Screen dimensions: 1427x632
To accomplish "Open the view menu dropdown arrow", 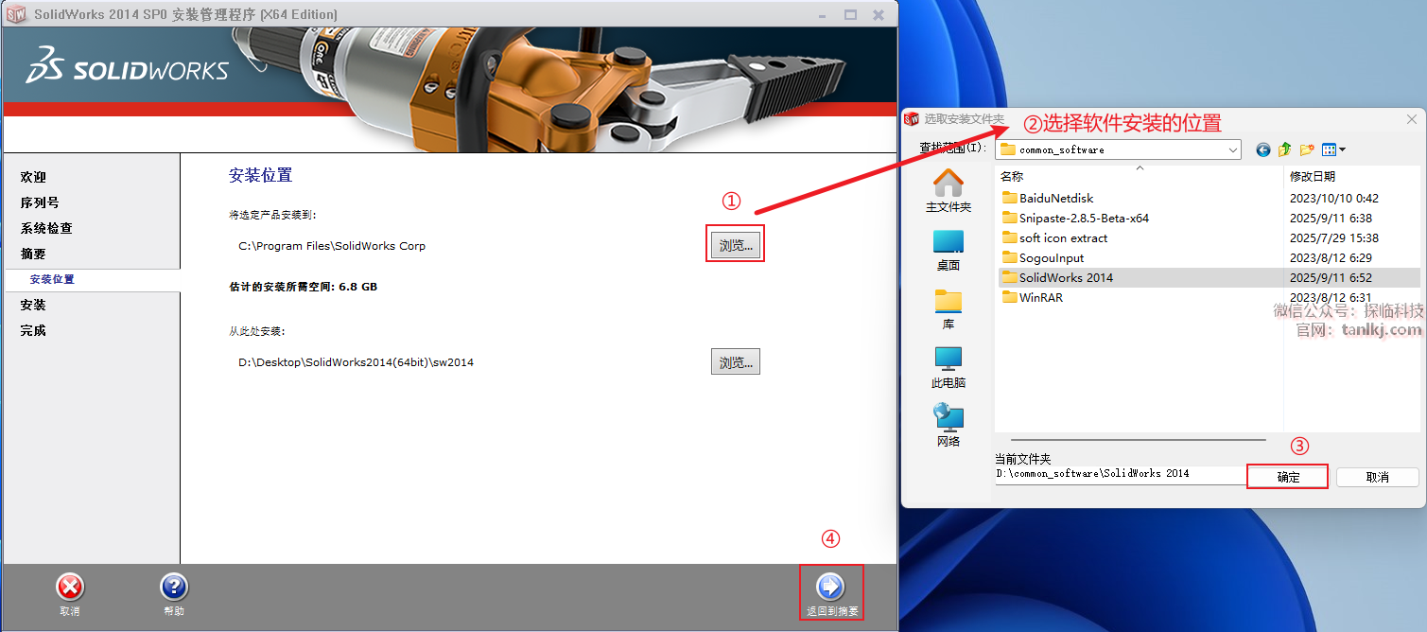I will 1342,149.
